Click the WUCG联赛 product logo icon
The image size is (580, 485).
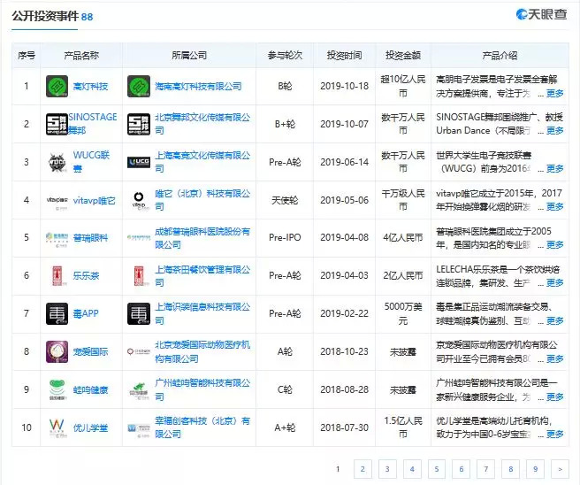pyautogui.click(x=57, y=163)
